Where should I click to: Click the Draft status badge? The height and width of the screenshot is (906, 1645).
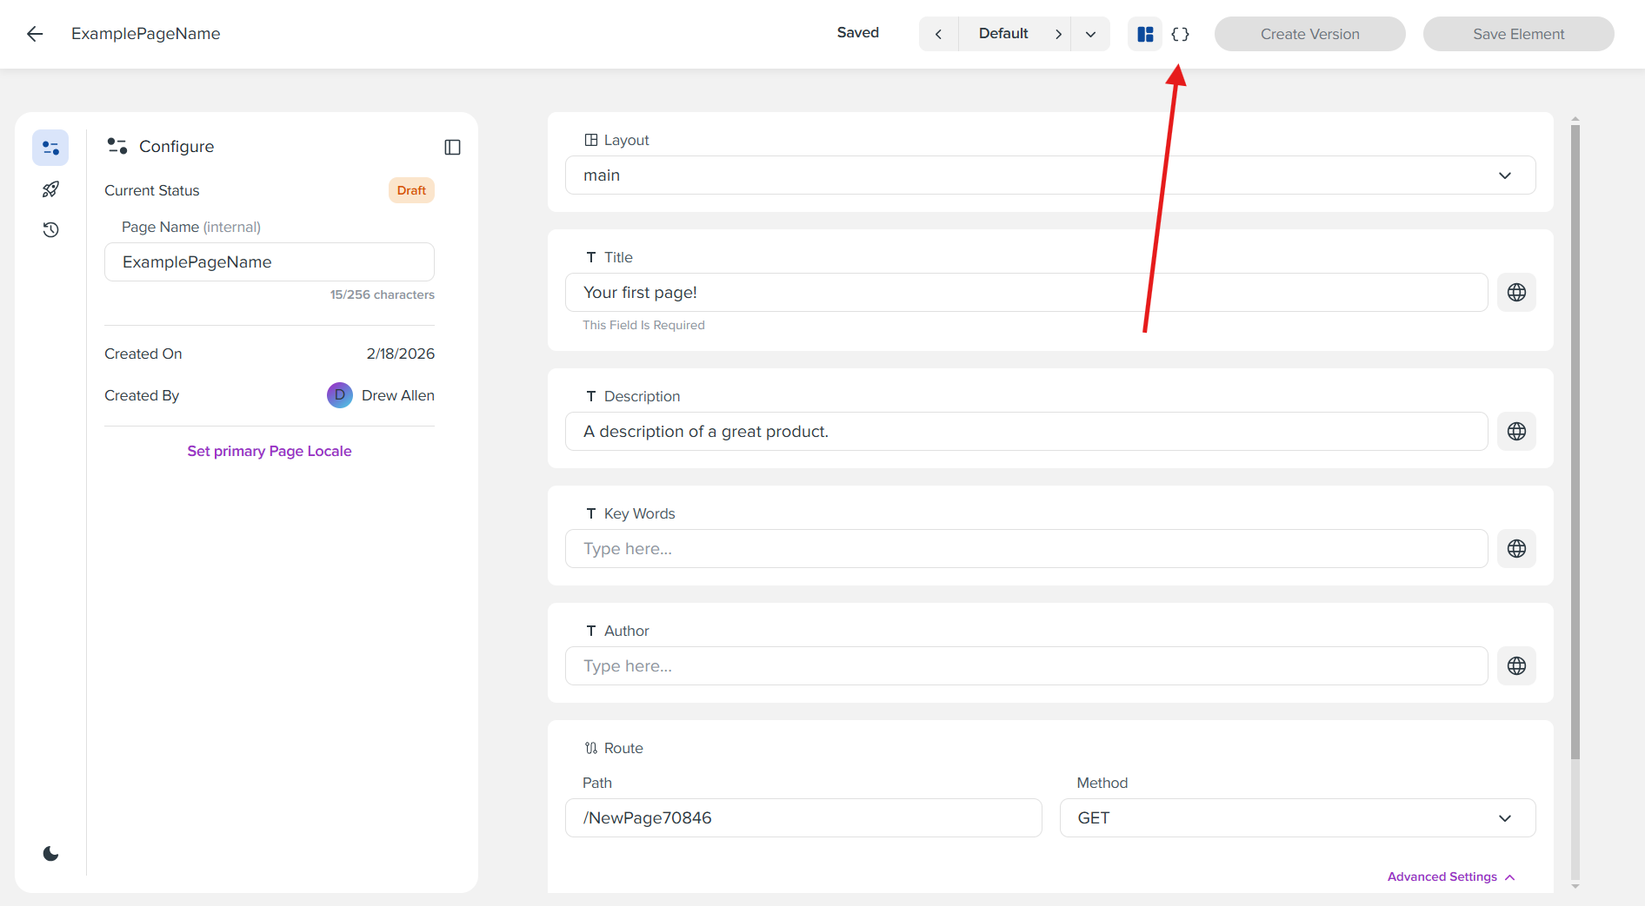point(410,189)
